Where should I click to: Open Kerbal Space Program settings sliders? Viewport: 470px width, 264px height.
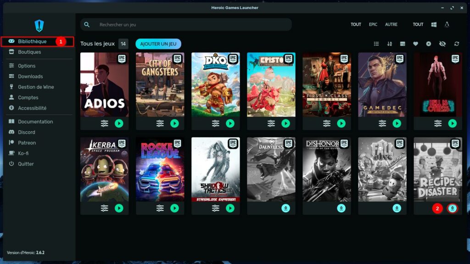(x=104, y=208)
